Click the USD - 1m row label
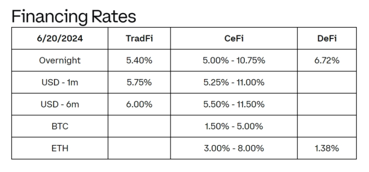369x172 pixels. click(60, 82)
